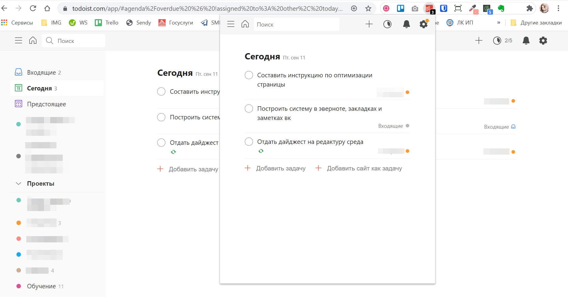The height and width of the screenshot is (297, 568).
Task: Mark 'Отдать дайджест на редактуру среда' done in popup
Action: [x=249, y=142]
